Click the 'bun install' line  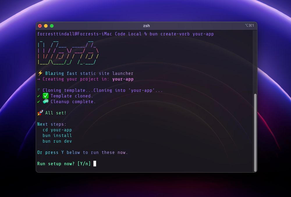(57, 135)
